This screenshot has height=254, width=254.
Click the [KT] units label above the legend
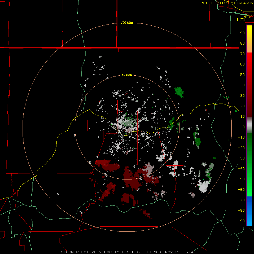pyautogui.click(x=241, y=19)
